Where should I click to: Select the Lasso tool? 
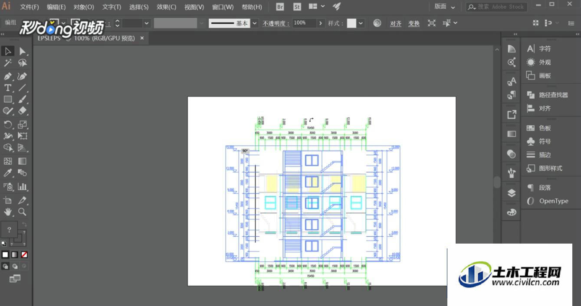(x=23, y=63)
